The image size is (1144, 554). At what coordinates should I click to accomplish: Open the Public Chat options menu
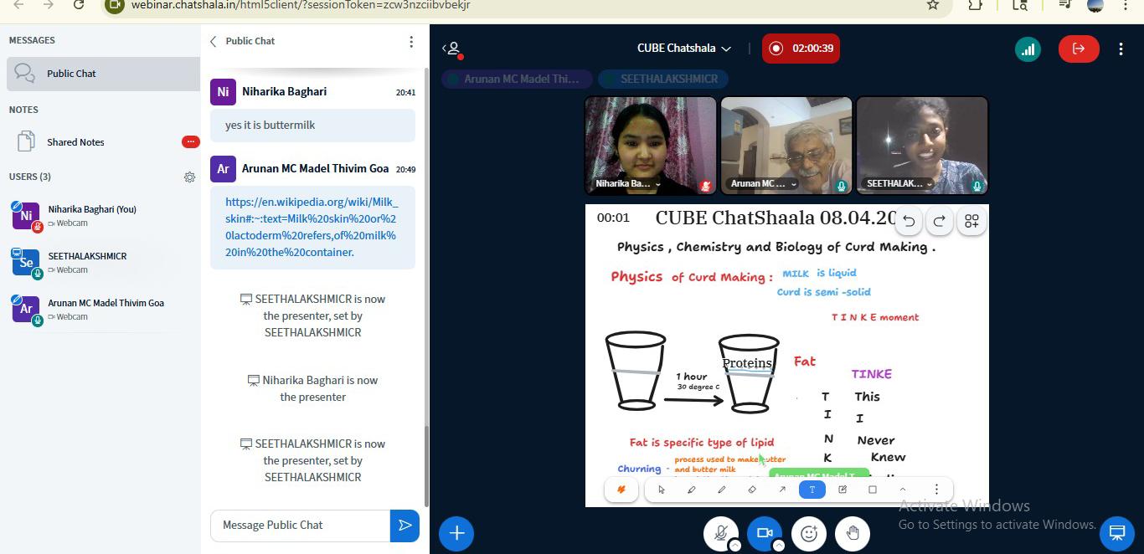point(410,41)
